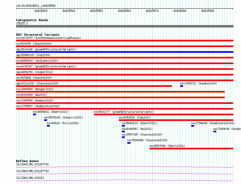Image resolution: width=241 pixels, height=184 pixels.
Task: Open the SLC28A1|NM_001287762 transcript label
Action: point(32,171)
